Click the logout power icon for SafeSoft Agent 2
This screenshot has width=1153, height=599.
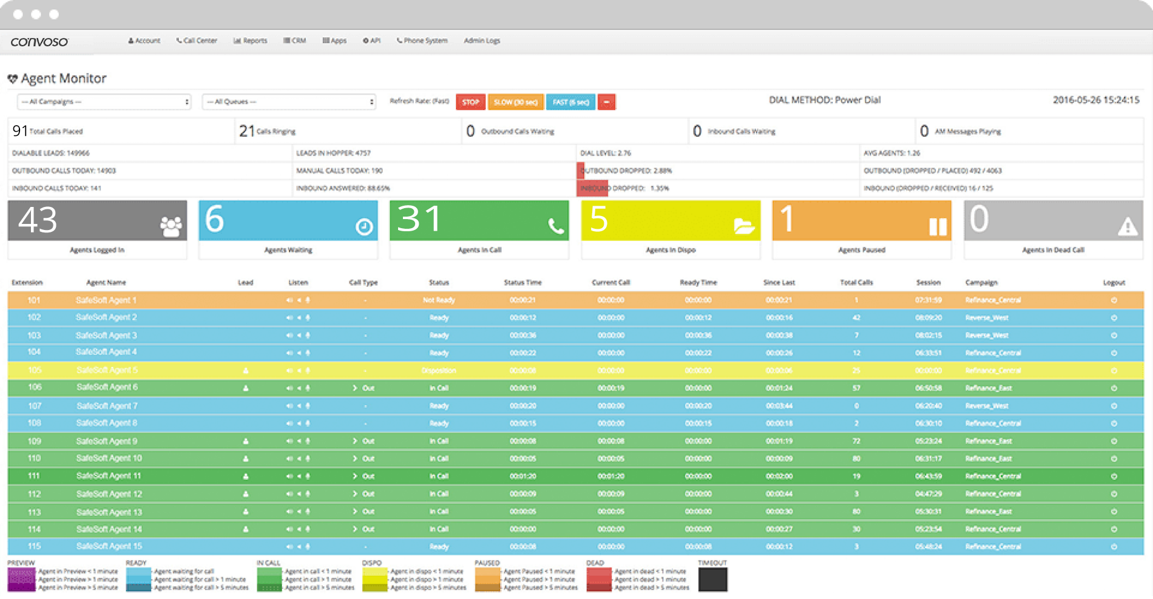point(1114,317)
